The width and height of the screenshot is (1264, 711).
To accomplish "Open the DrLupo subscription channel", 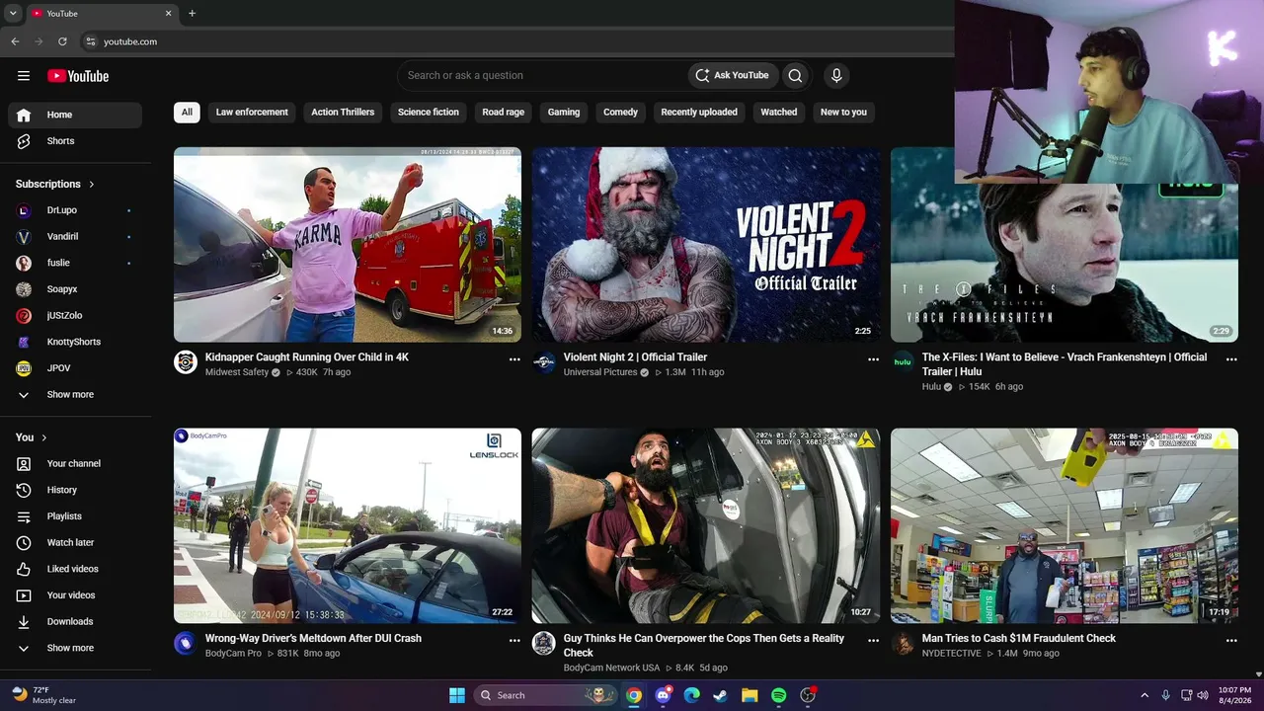I will 75,210.
